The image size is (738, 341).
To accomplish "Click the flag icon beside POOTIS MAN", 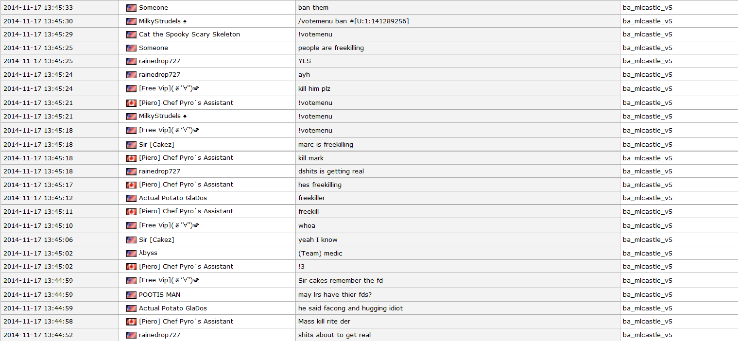I will tap(131, 295).
